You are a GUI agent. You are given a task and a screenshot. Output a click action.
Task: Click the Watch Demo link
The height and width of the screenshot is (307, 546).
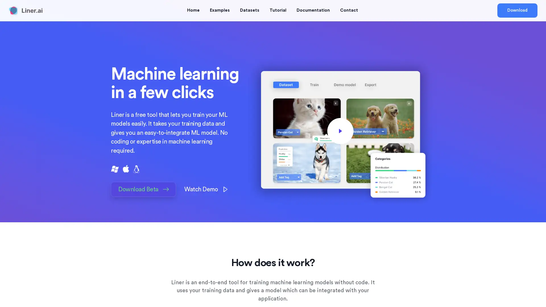point(206,189)
